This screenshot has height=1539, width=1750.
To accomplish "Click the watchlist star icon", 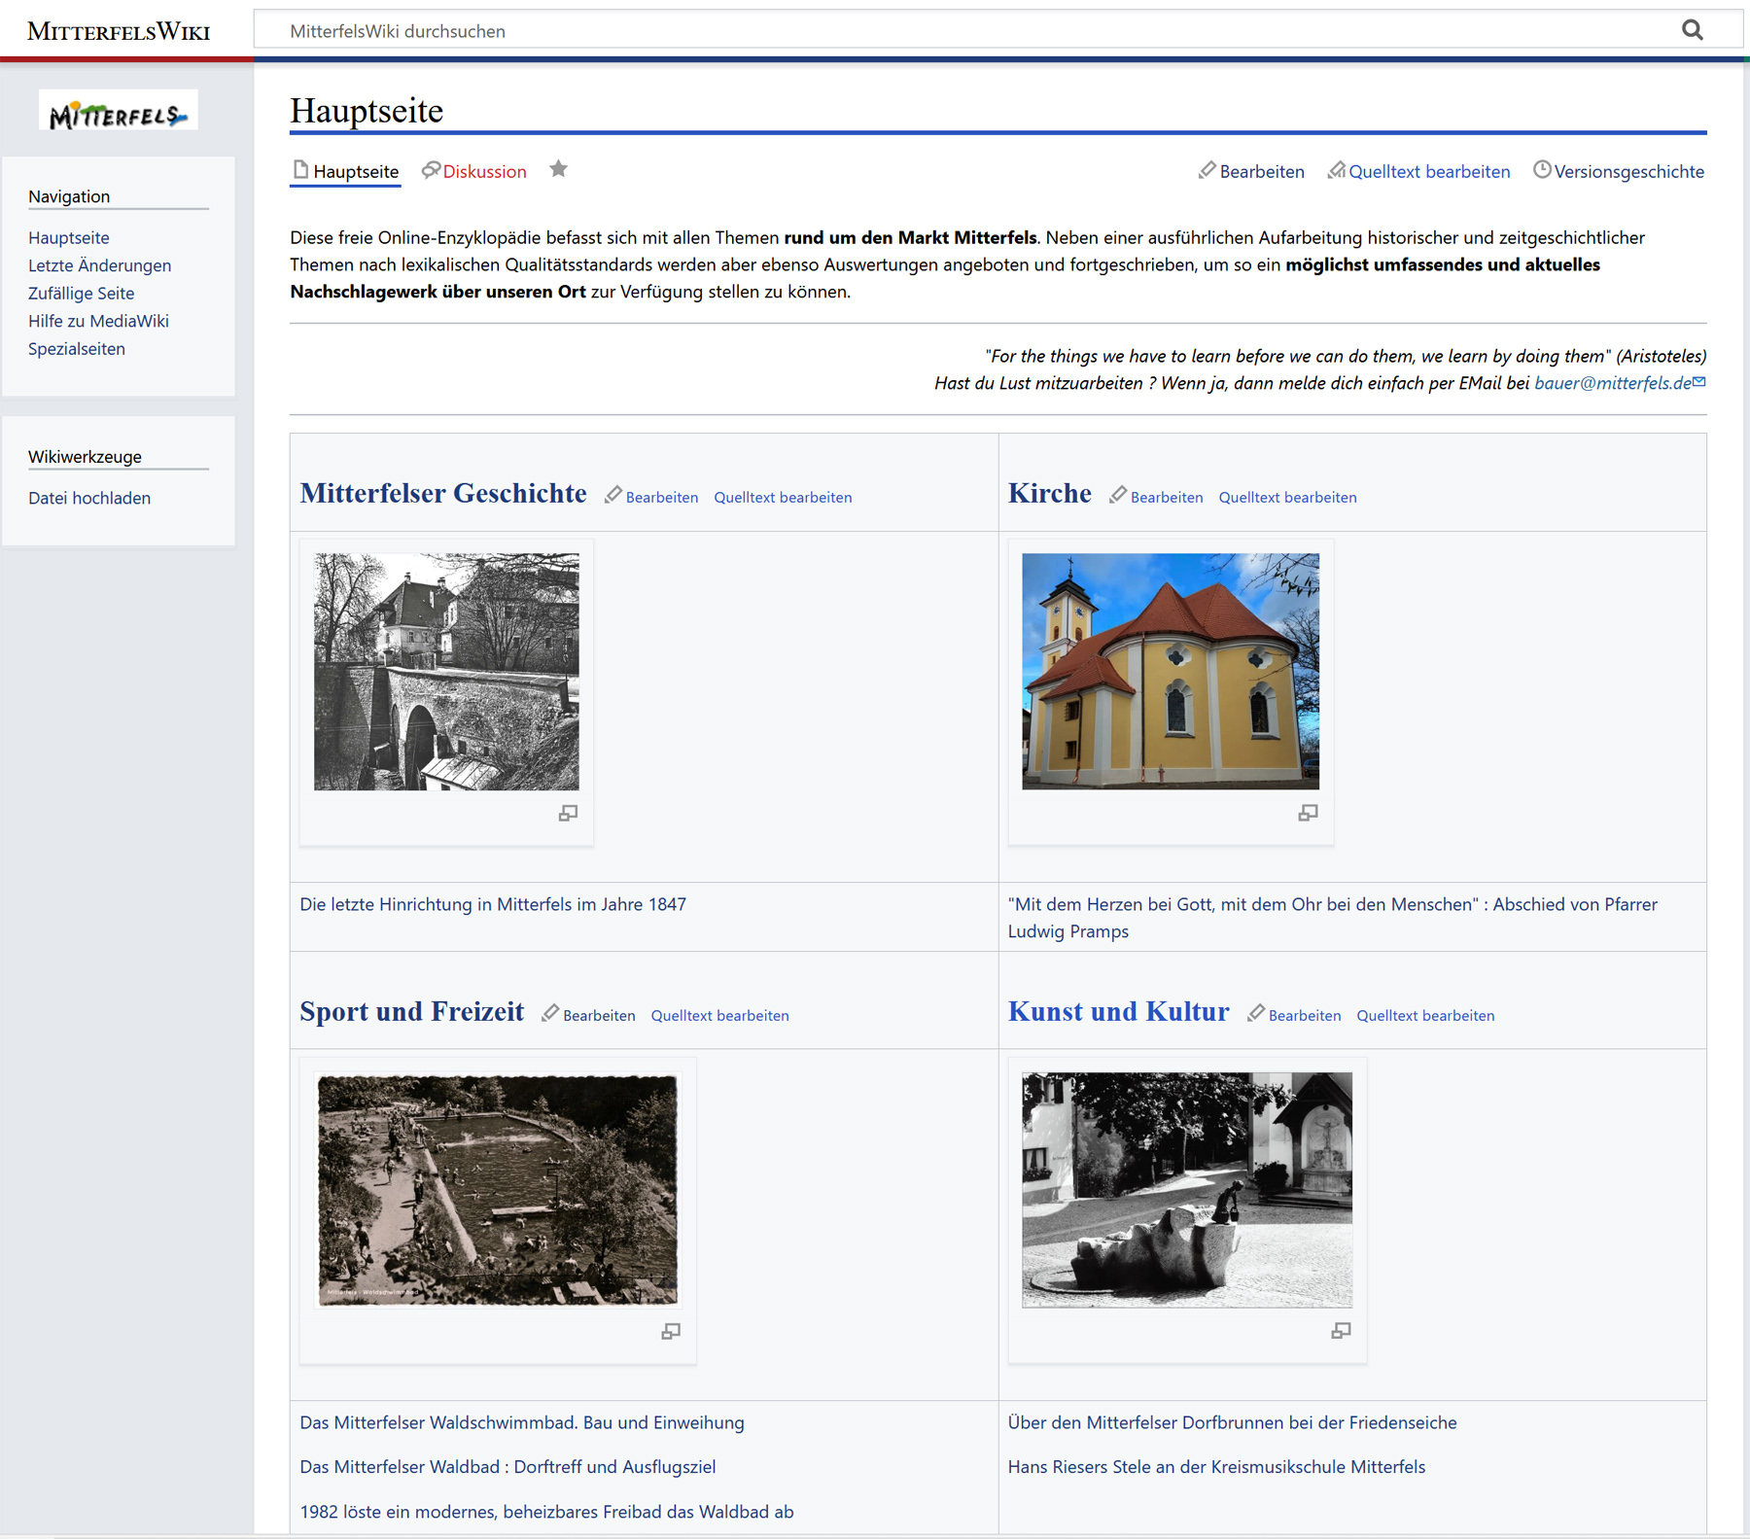I will tap(558, 170).
